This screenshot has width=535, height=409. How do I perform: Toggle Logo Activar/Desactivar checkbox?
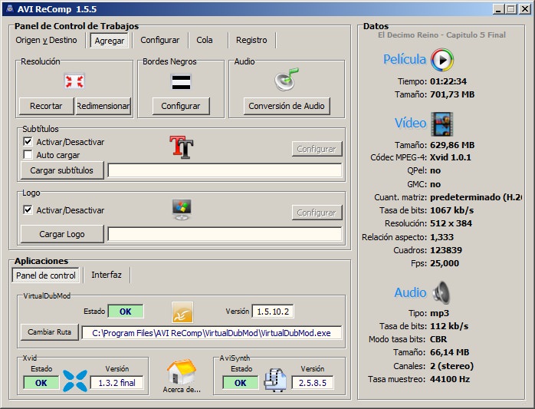(x=28, y=209)
